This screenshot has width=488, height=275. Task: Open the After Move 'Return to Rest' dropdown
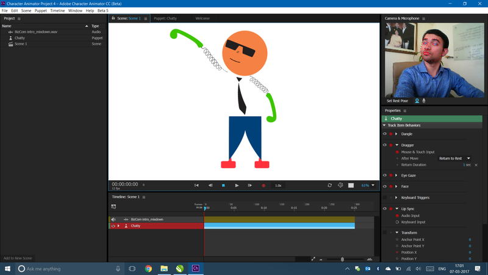coord(454,158)
